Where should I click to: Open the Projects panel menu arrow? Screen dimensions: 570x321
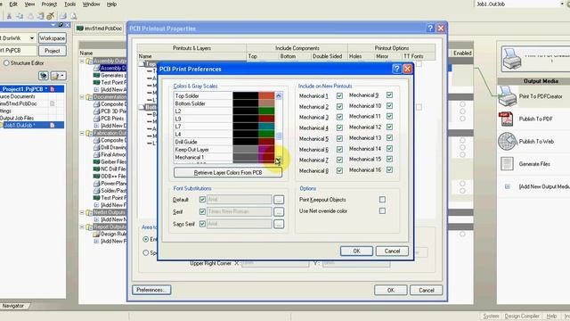pyautogui.click(x=53, y=25)
